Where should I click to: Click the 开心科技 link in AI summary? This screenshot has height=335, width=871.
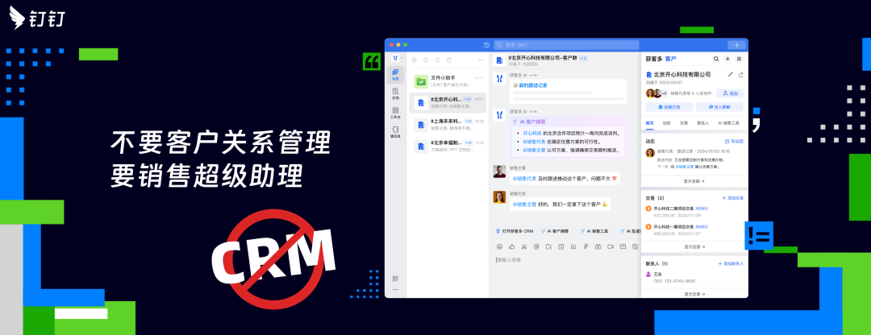[x=531, y=133]
